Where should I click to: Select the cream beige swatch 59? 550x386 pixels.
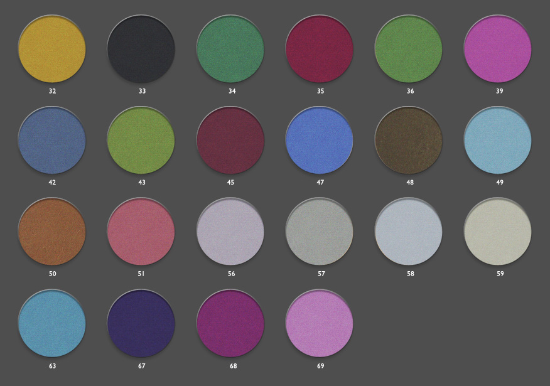coord(498,232)
